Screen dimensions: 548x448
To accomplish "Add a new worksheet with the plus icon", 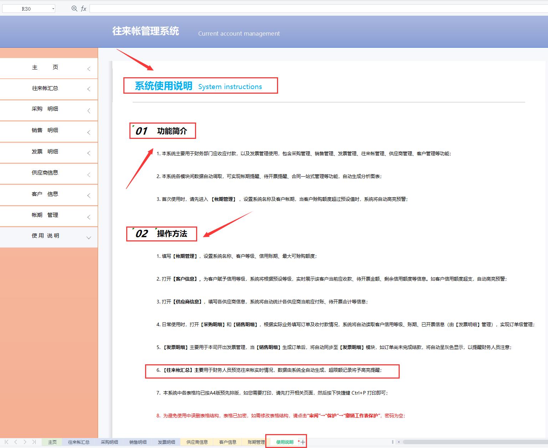I will tap(303, 442).
